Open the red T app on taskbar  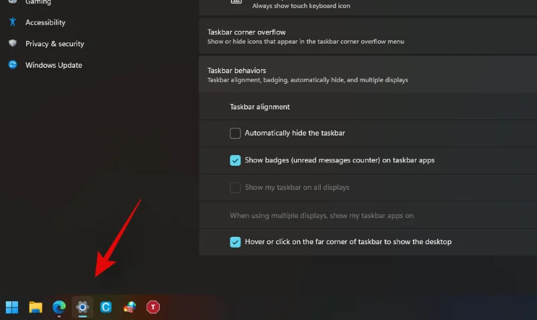(x=153, y=307)
